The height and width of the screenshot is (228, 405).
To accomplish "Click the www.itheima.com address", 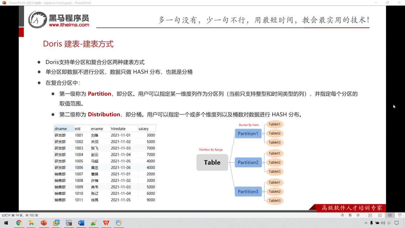I will coord(69,25).
